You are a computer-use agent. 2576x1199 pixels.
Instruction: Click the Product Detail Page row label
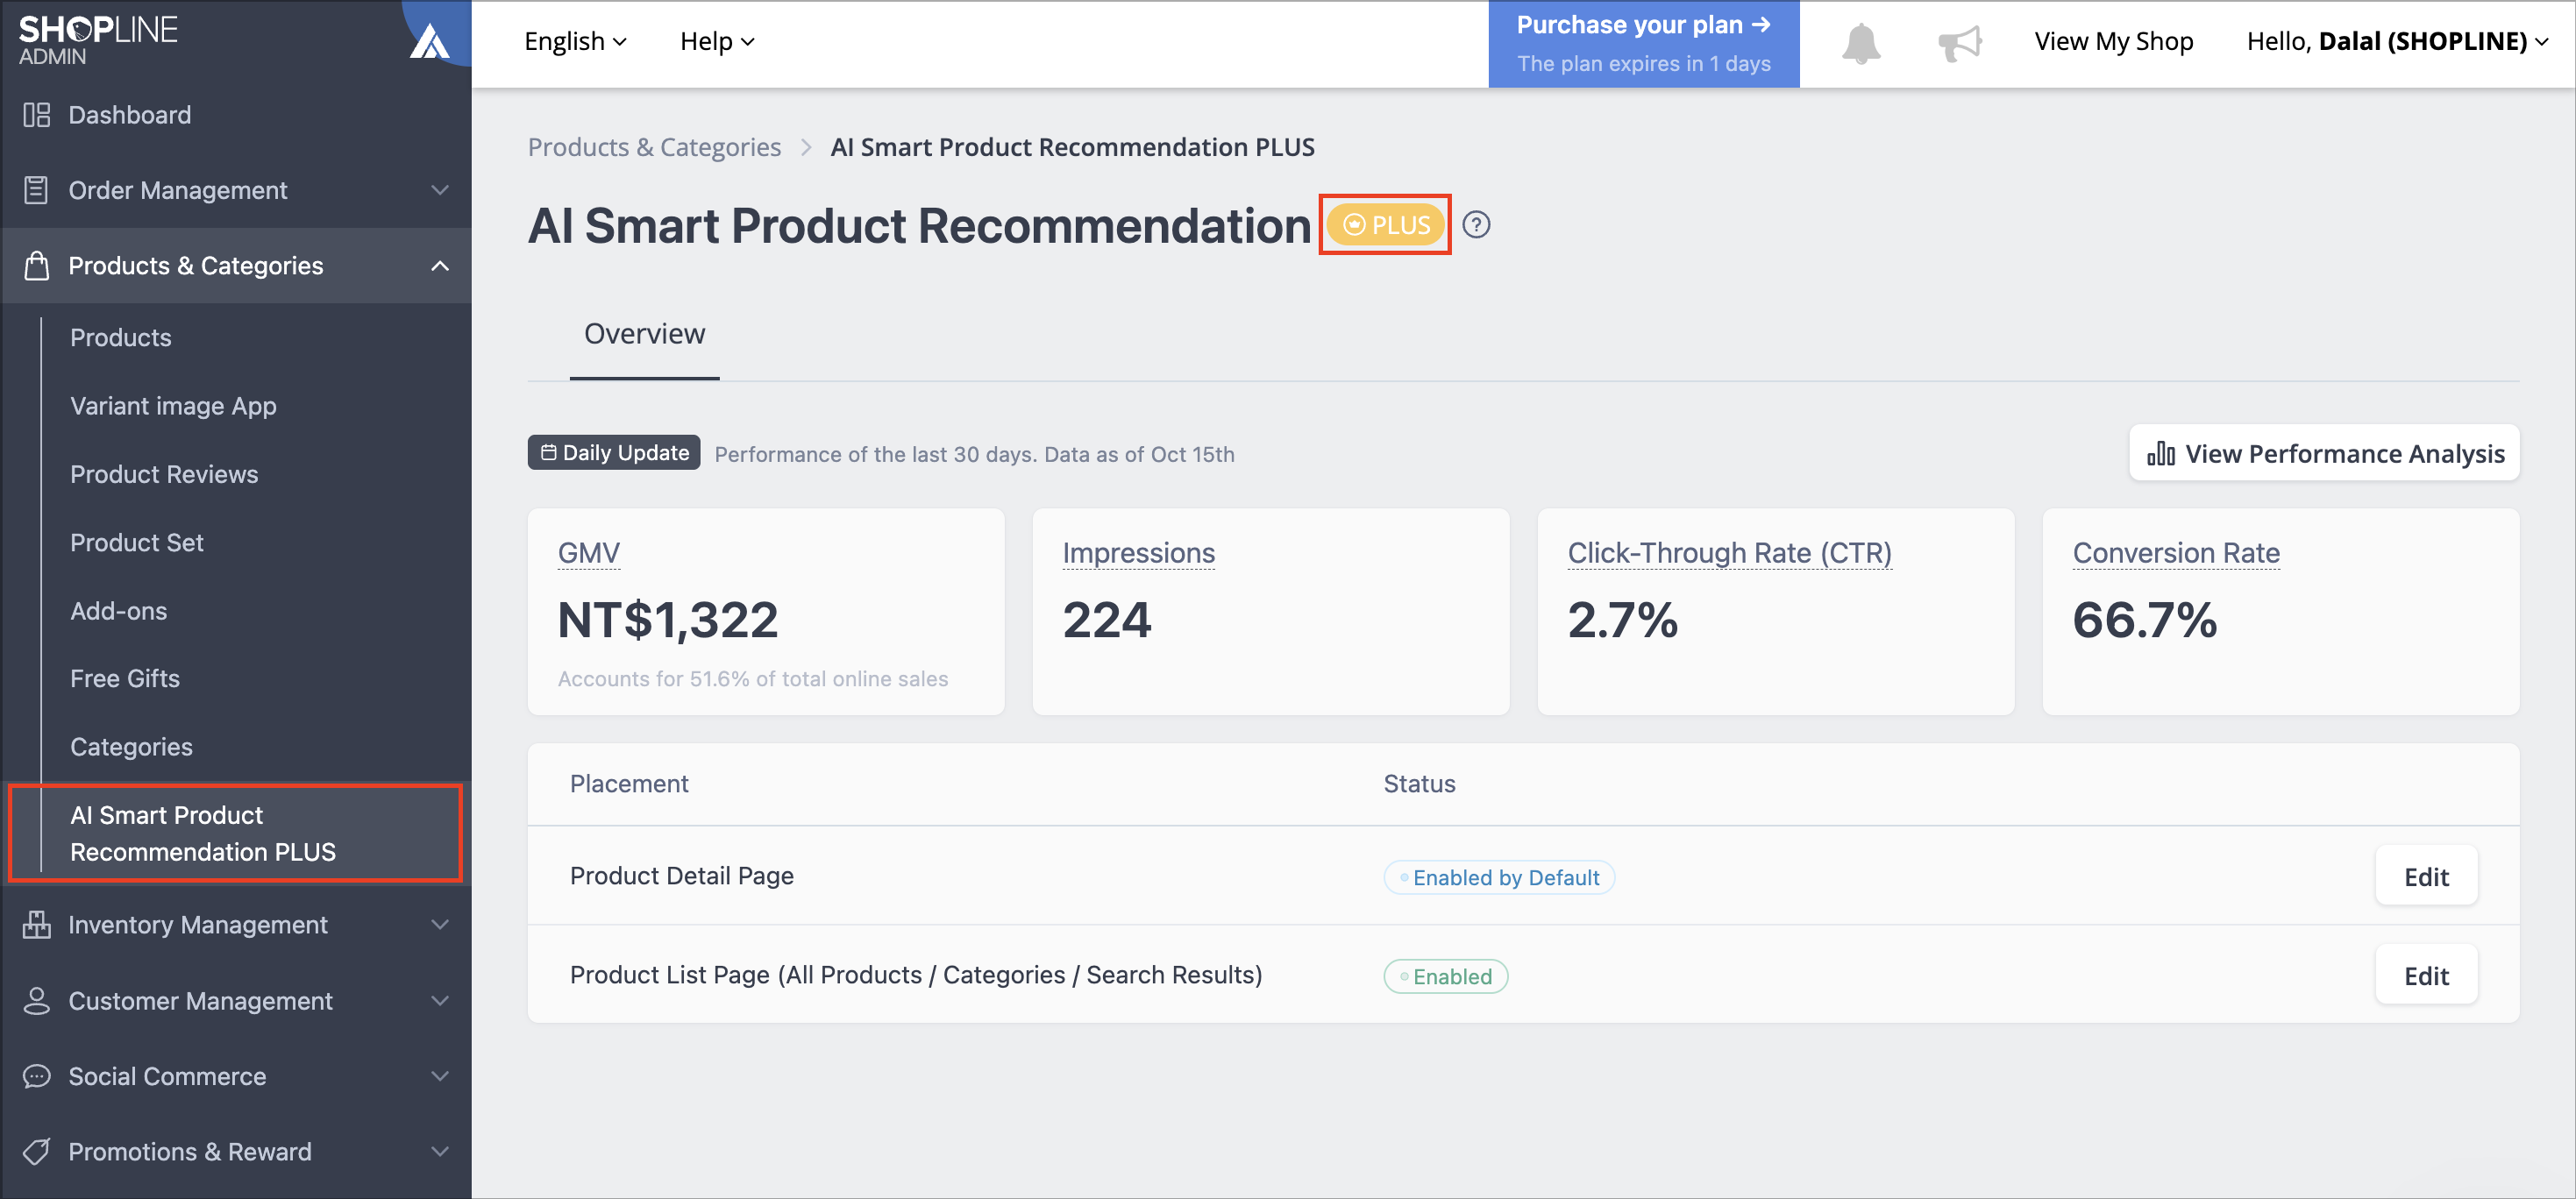(681, 876)
